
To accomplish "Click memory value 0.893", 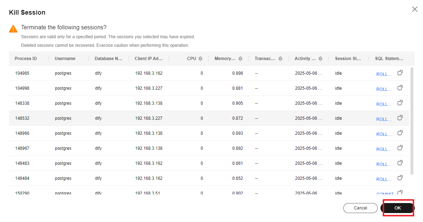I will coord(237,133).
